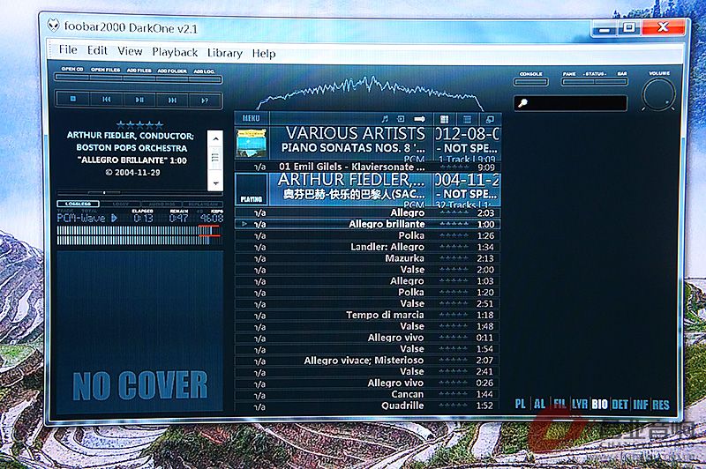Switch to grid layout view icon

(x=445, y=119)
